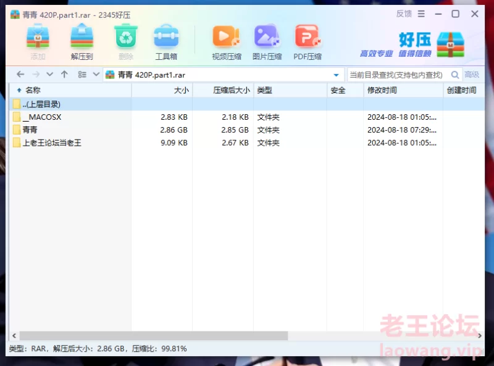Click the 好压 brand logo icon
This screenshot has height=366, width=494.
click(450, 44)
